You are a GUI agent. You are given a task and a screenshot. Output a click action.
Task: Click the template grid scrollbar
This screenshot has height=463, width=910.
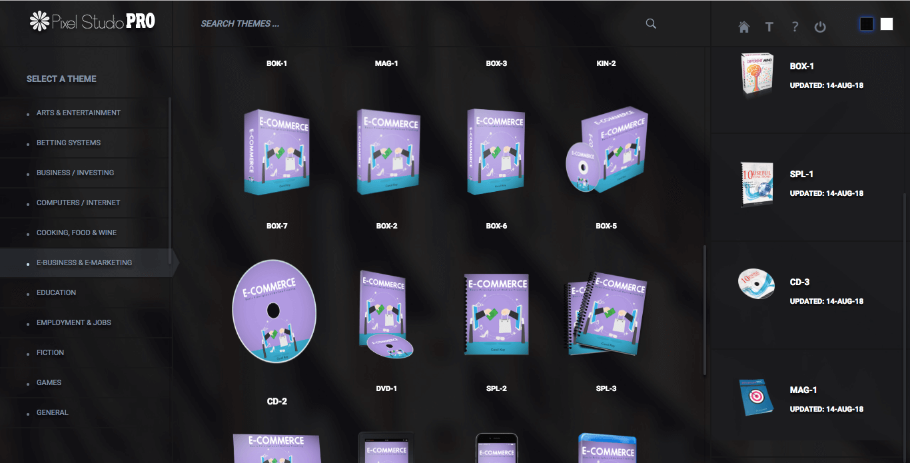pos(705,310)
